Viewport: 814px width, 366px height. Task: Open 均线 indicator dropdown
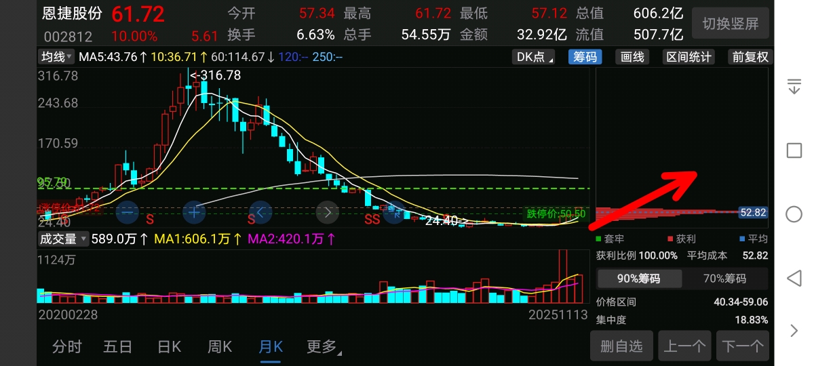coord(56,57)
